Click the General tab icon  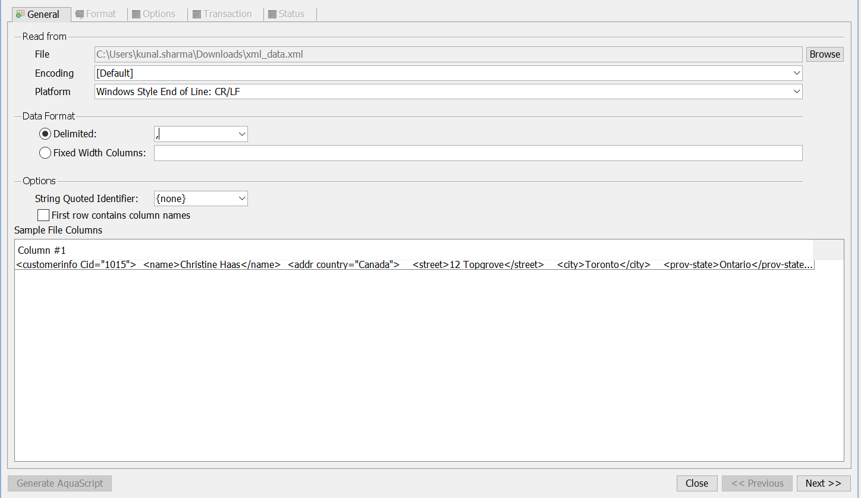click(20, 14)
